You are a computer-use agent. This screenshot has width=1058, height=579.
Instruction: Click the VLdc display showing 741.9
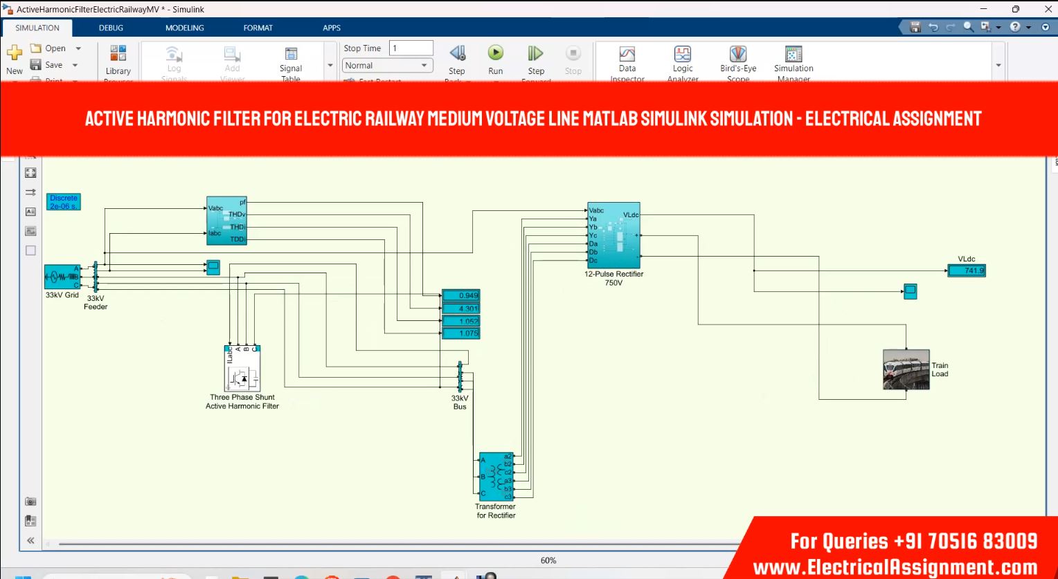[967, 270]
